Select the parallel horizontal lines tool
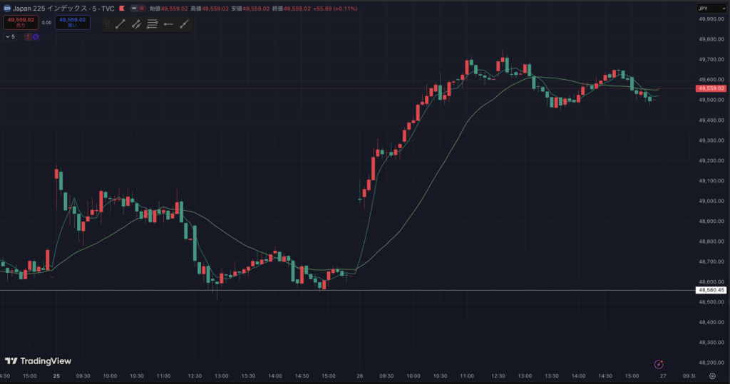 point(152,24)
